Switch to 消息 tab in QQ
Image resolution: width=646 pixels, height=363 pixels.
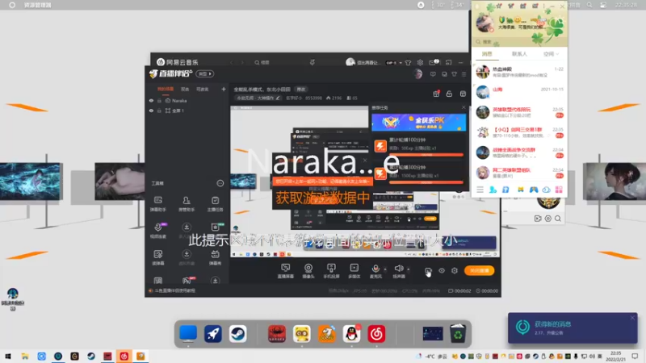click(x=487, y=54)
